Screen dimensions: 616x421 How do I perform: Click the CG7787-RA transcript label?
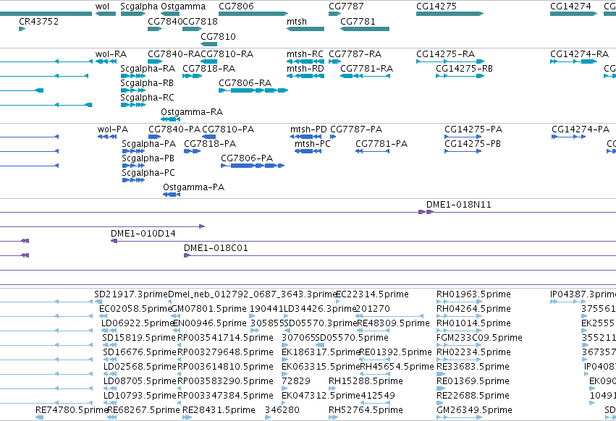click(x=355, y=54)
